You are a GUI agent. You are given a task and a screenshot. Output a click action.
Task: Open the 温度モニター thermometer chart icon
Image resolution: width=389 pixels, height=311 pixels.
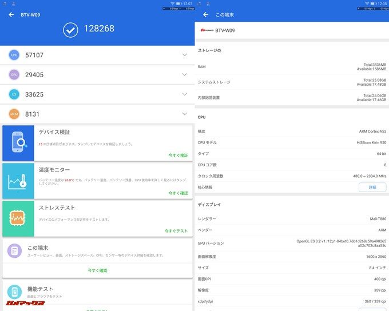(18, 181)
